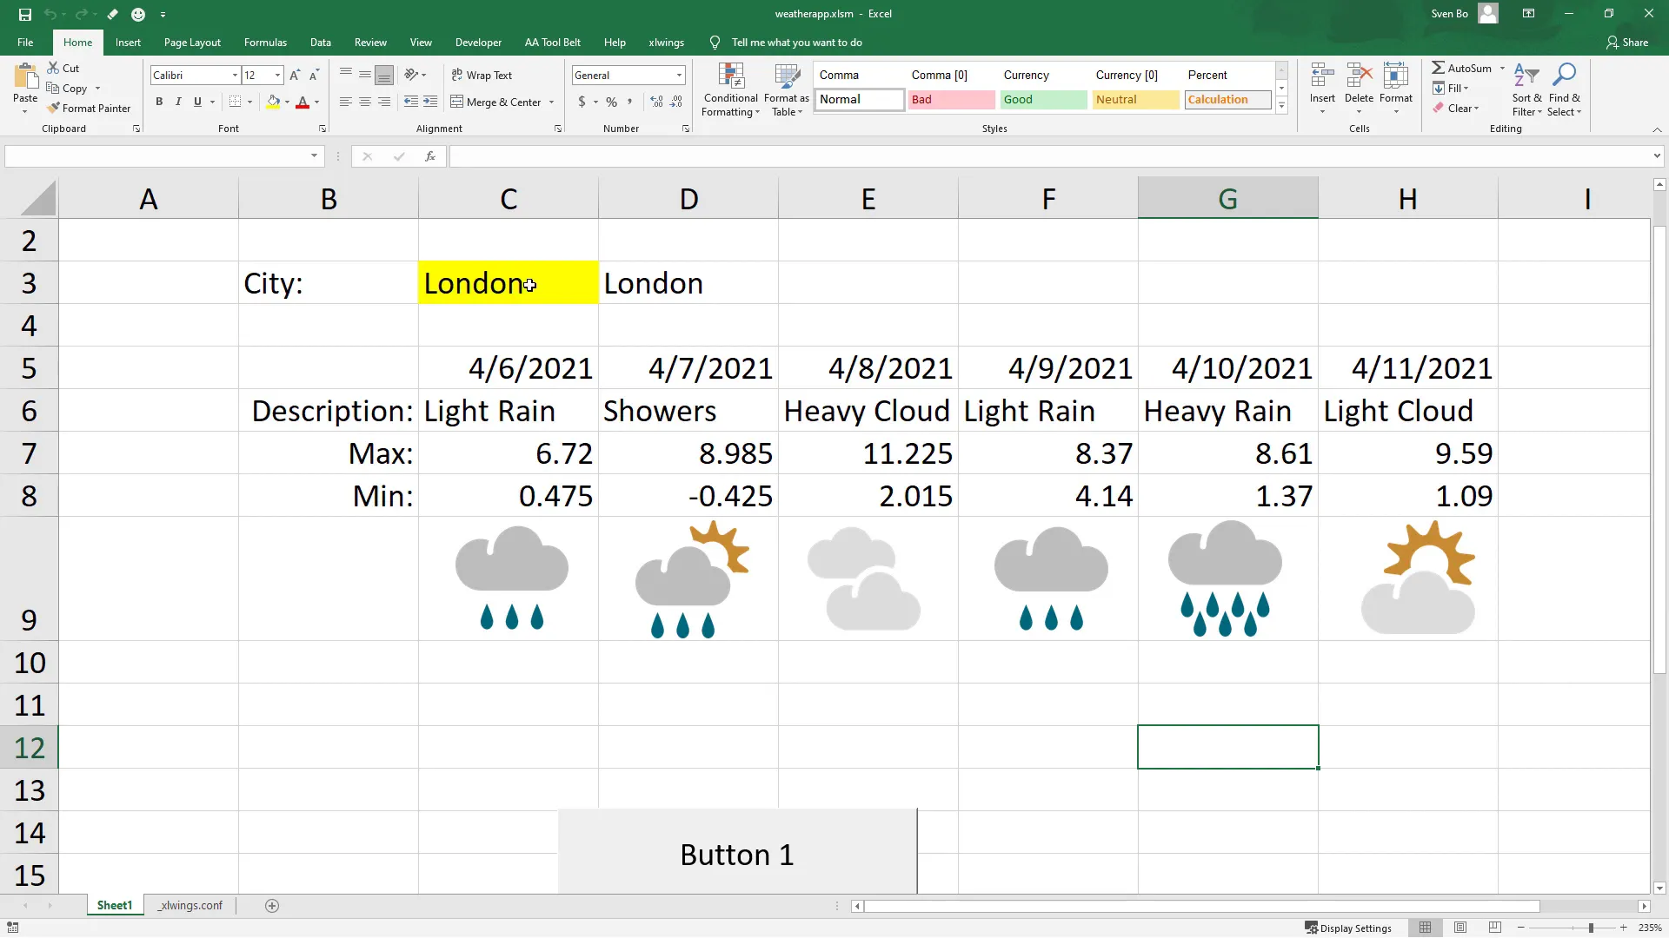1669x938 pixels.
Task: Click the Insert Function fx icon
Action: point(429,156)
